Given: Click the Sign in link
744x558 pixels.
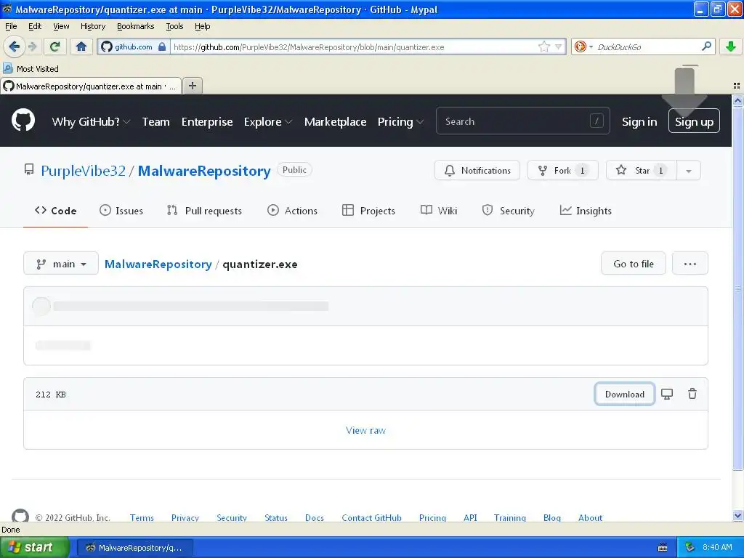Looking at the screenshot, I should pos(639,122).
